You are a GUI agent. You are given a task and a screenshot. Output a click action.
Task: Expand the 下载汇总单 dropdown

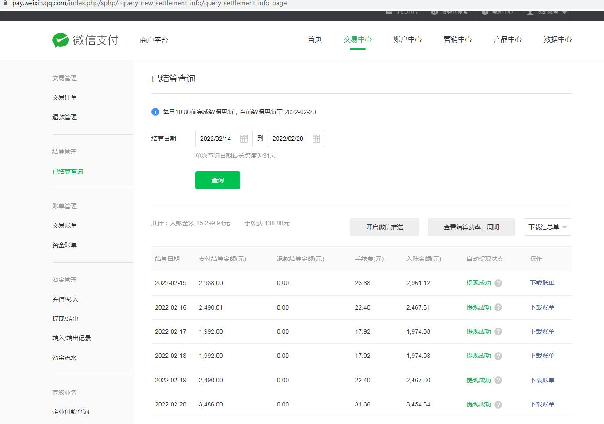point(547,227)
